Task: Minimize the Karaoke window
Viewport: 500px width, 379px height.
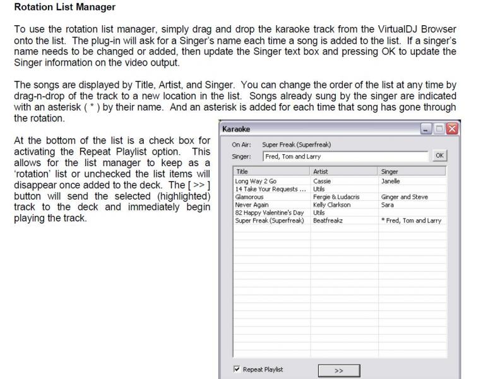Action: point(427,129)
